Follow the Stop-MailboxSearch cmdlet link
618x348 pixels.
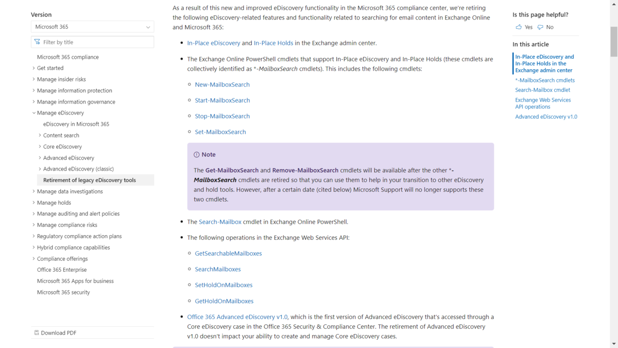222,116
